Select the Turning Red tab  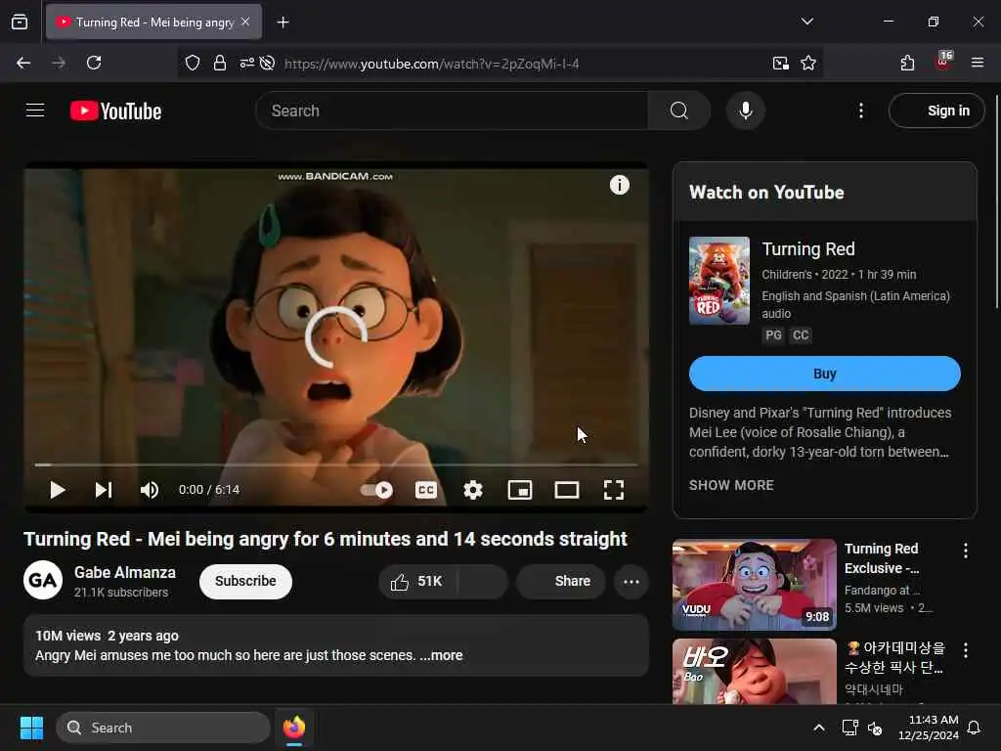tap(153, 22)
